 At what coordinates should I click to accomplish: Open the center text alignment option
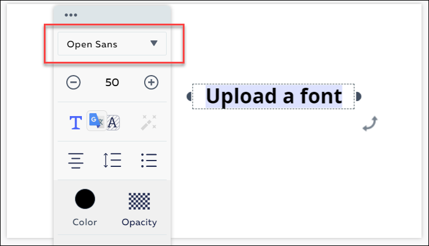(x=76, y=160)
